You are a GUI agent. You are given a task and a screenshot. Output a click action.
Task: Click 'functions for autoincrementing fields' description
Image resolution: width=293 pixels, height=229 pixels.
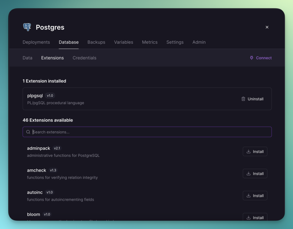click(x=60, y=200)
